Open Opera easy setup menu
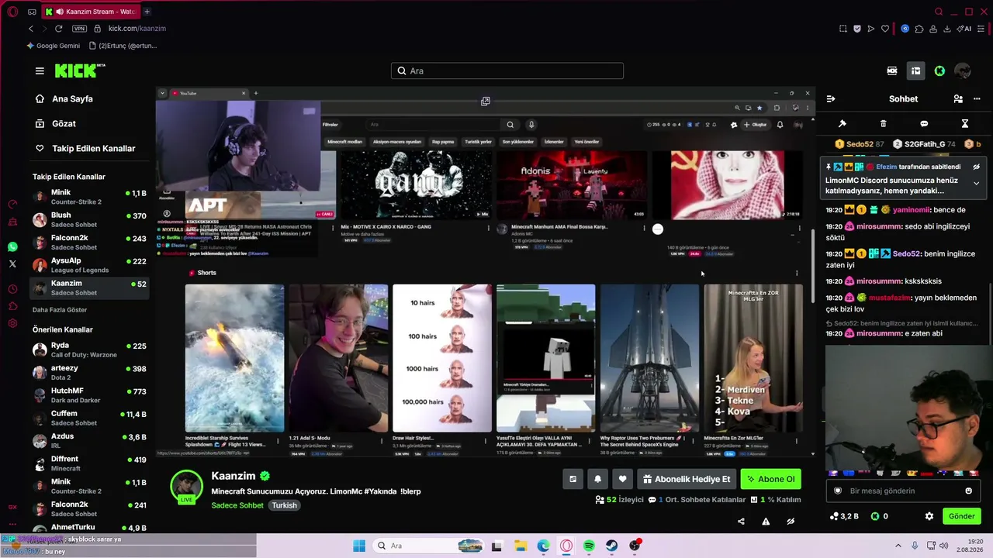Screen dimensions: 993x558 point(981,29)
